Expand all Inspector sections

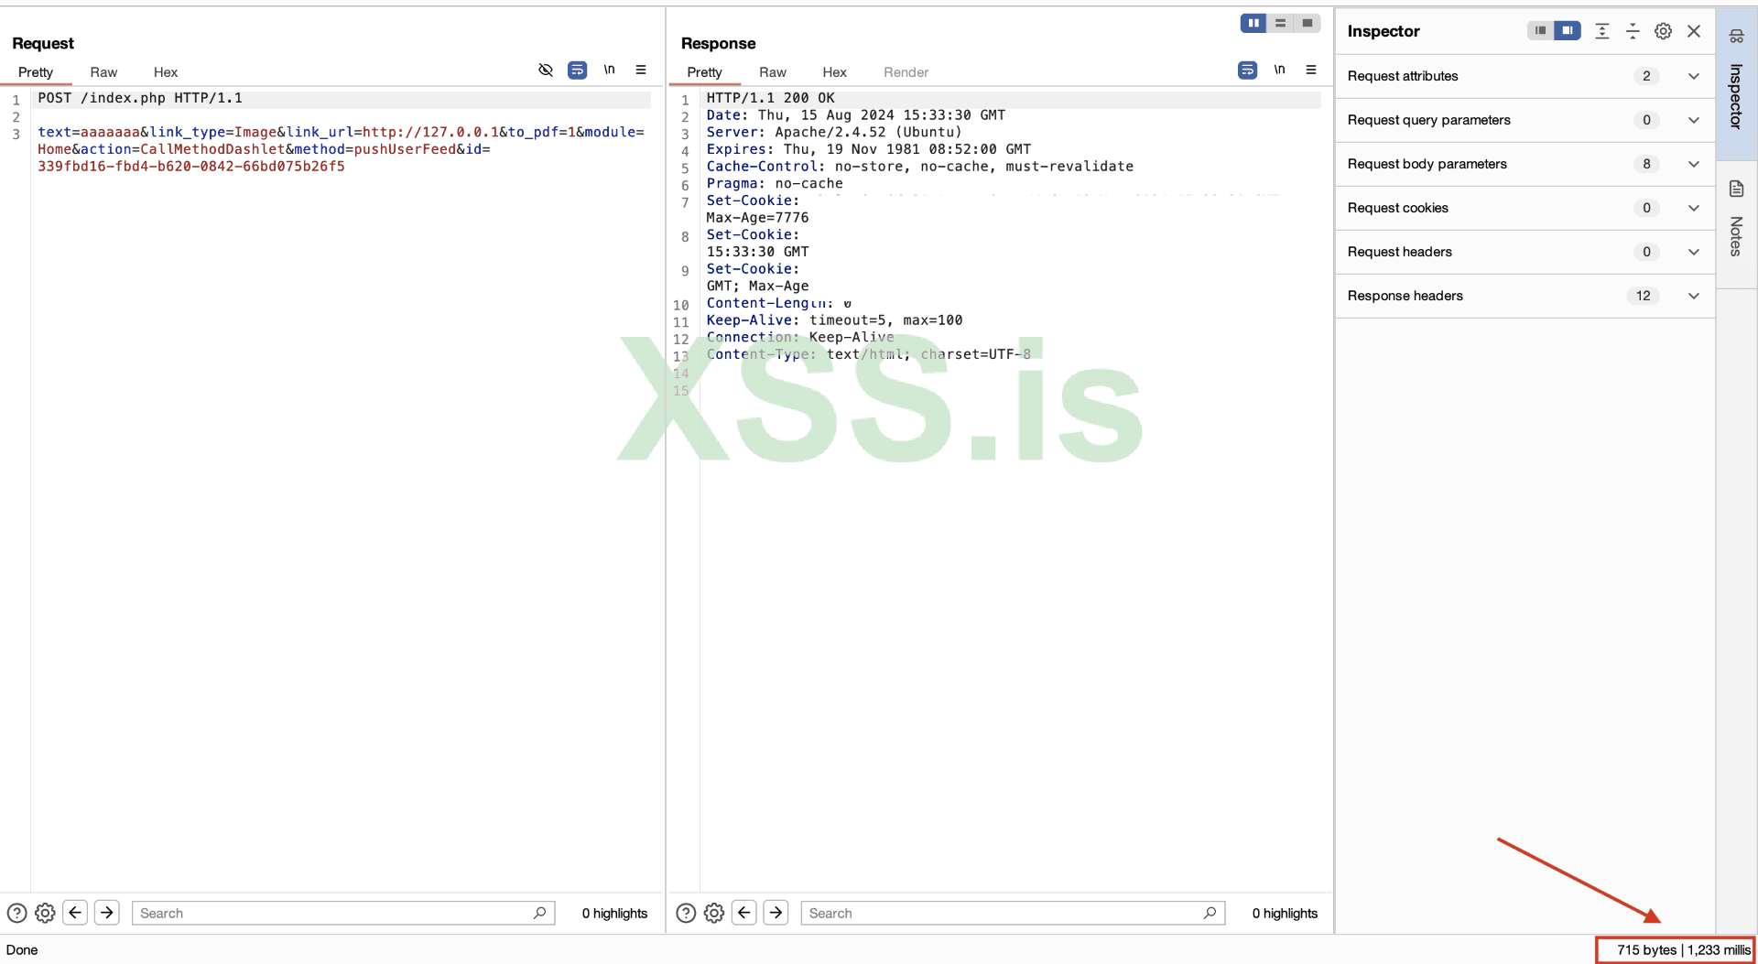point(1602,31)
